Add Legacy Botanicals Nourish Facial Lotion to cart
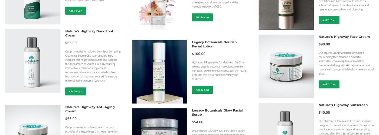The width and height of the screenshot is (379, 135). (x=202, y=90)
